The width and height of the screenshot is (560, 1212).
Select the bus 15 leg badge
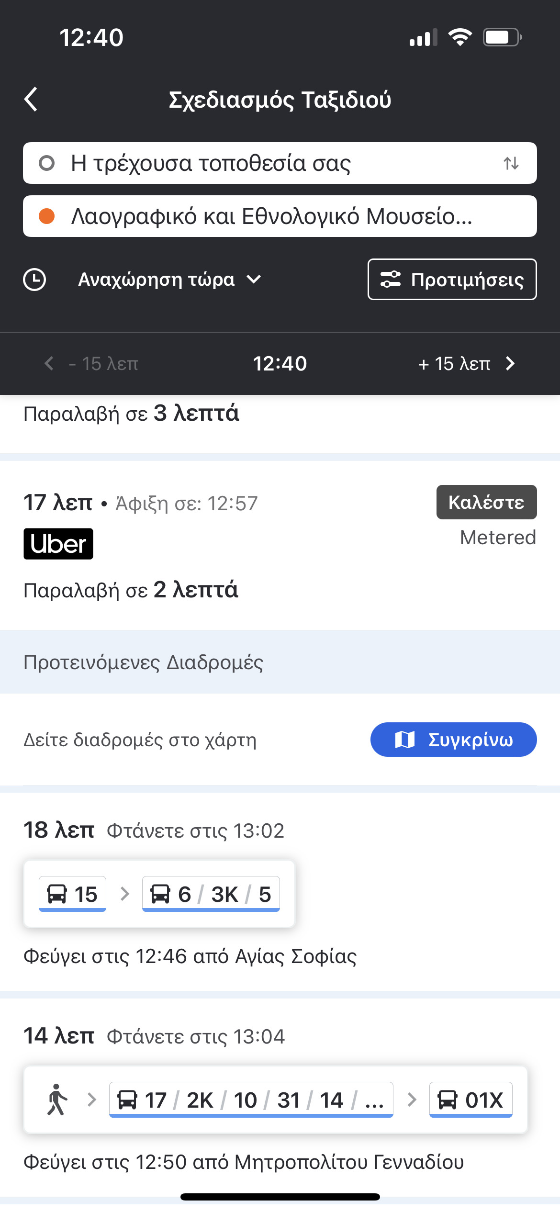tap(72, 894)
